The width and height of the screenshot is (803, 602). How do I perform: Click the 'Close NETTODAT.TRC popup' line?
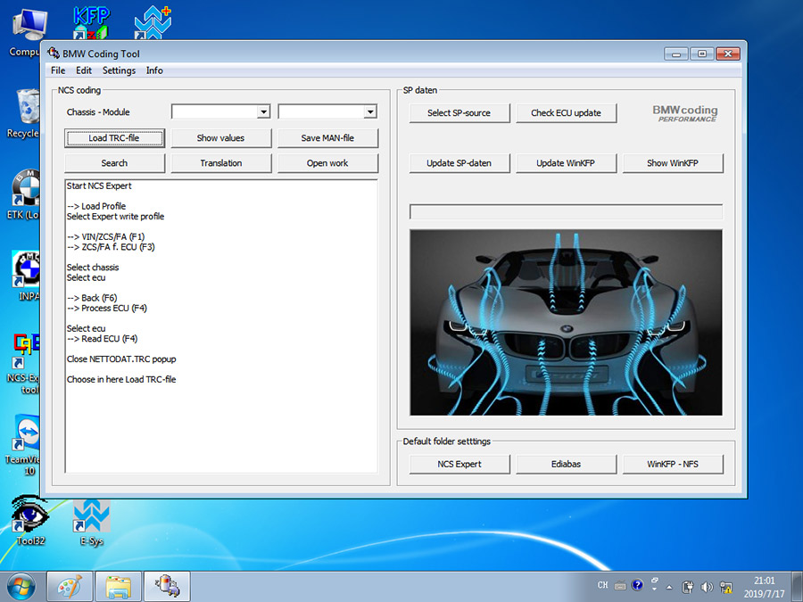121,359
